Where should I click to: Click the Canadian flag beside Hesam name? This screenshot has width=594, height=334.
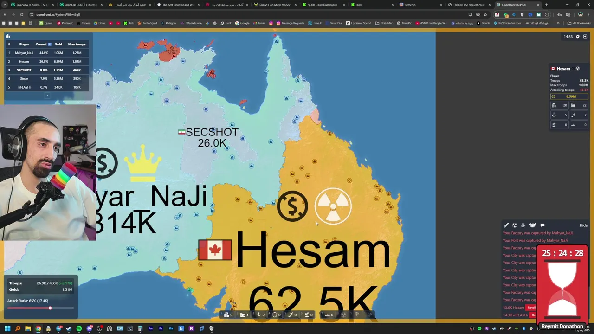[x=214, y=250]
